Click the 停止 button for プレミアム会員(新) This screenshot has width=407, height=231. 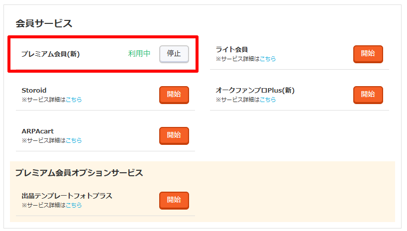[x=174, y=54]
